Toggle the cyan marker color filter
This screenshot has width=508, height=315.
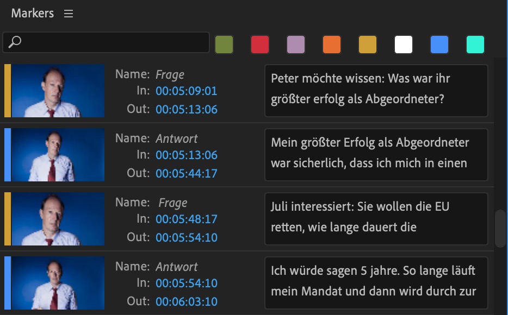pyautogui.click(x=475, y=45)
